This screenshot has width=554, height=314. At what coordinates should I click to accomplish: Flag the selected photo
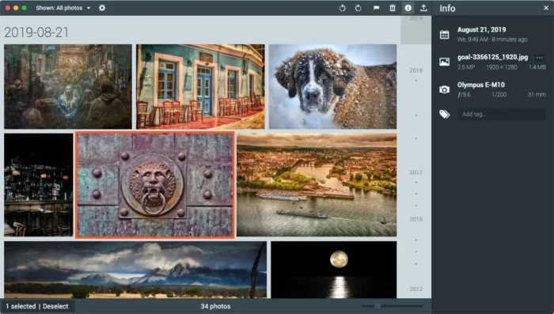point(376,8)
